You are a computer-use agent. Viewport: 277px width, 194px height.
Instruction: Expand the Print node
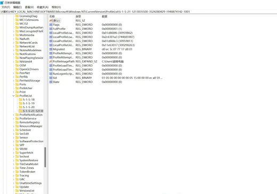point(13,92)
